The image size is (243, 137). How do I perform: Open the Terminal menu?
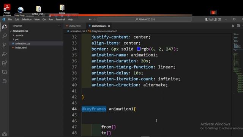tap(60, 19)
